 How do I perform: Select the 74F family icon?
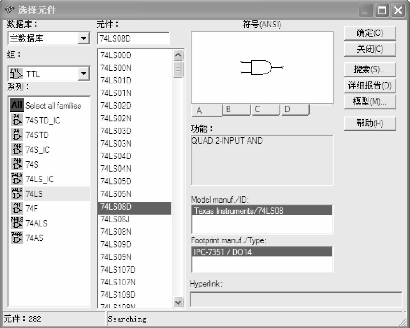coord(17,208)
